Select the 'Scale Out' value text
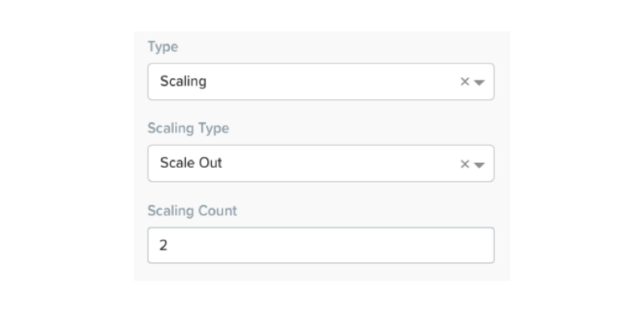The width and height of the screenshot is (644, 312). (x=191, y=162)
